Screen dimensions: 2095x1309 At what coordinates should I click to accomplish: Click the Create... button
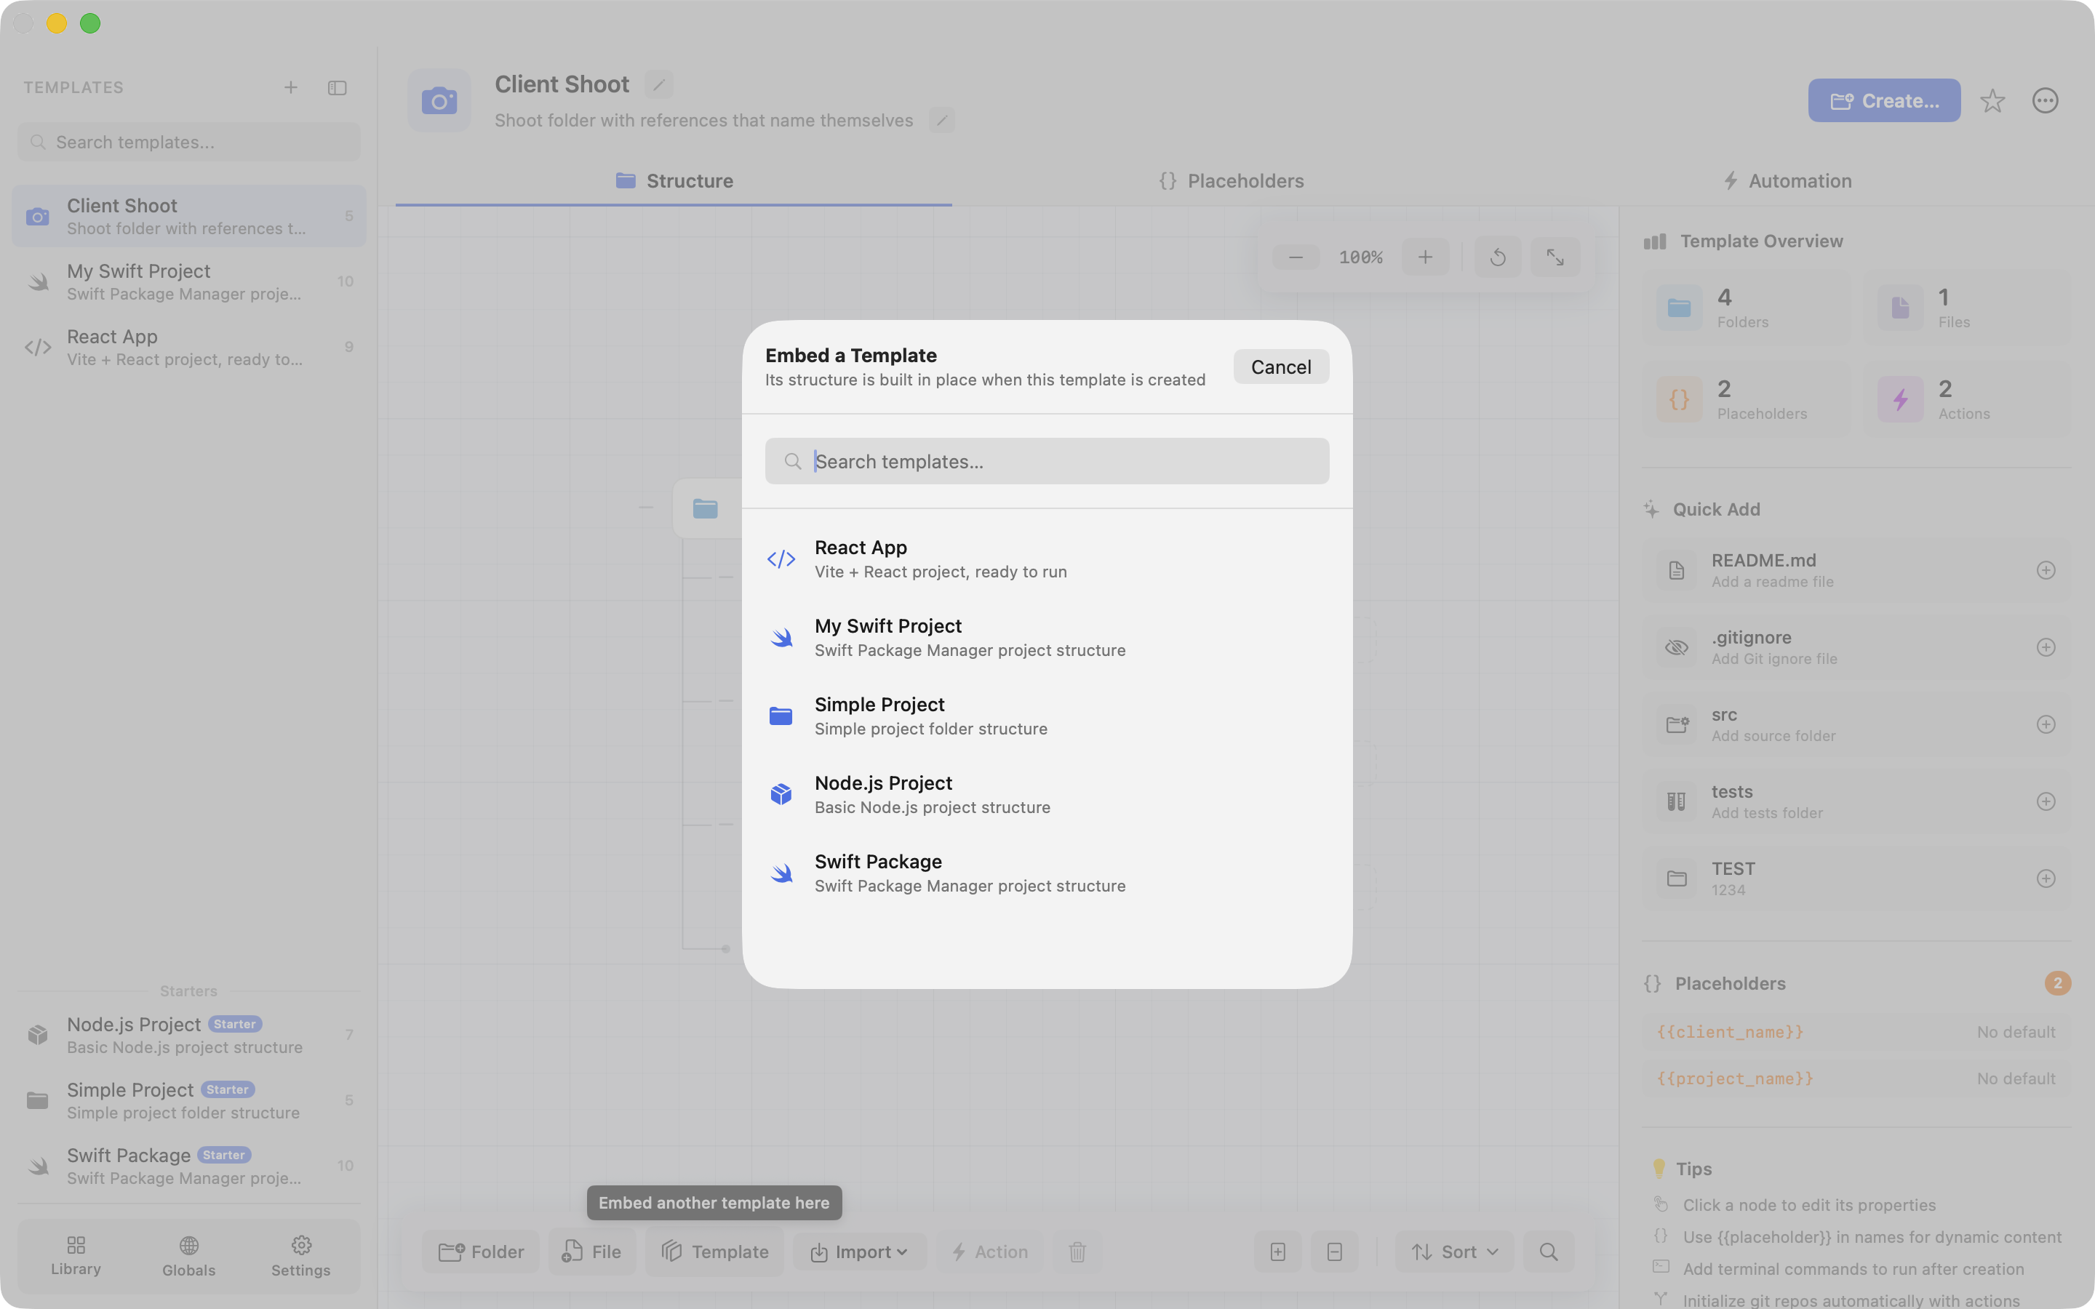point(1884,101)
